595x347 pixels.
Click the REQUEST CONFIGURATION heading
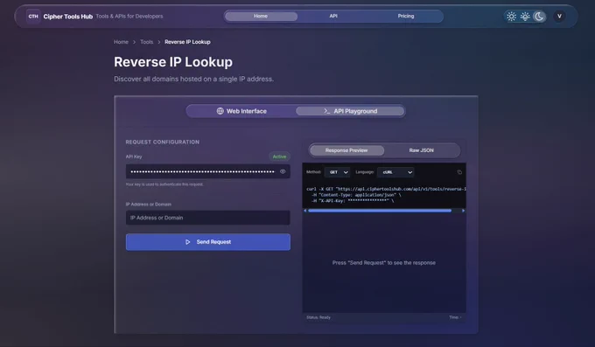tap(163, 142)
